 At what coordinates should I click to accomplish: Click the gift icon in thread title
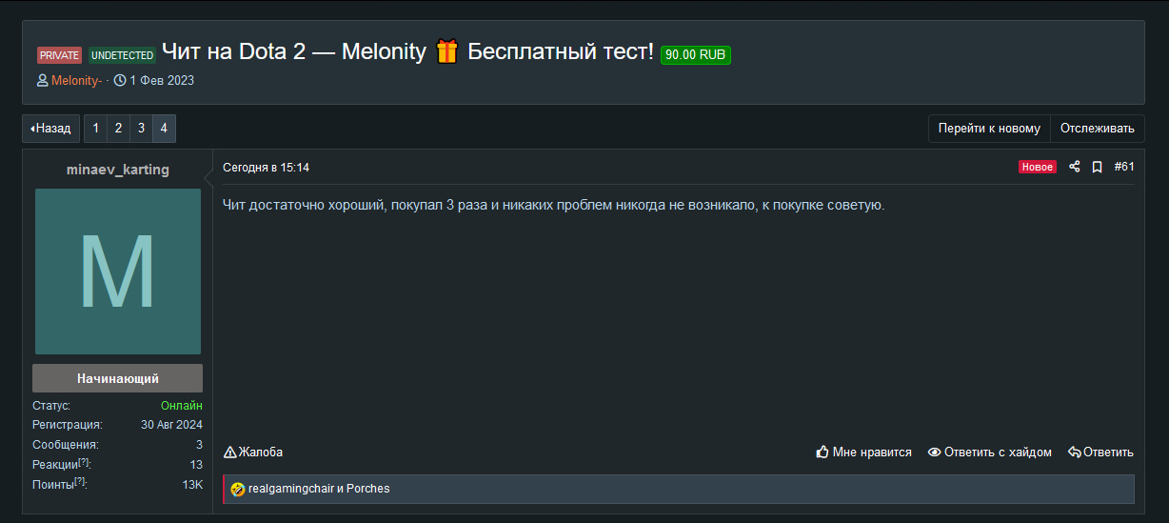click(446, 51)
